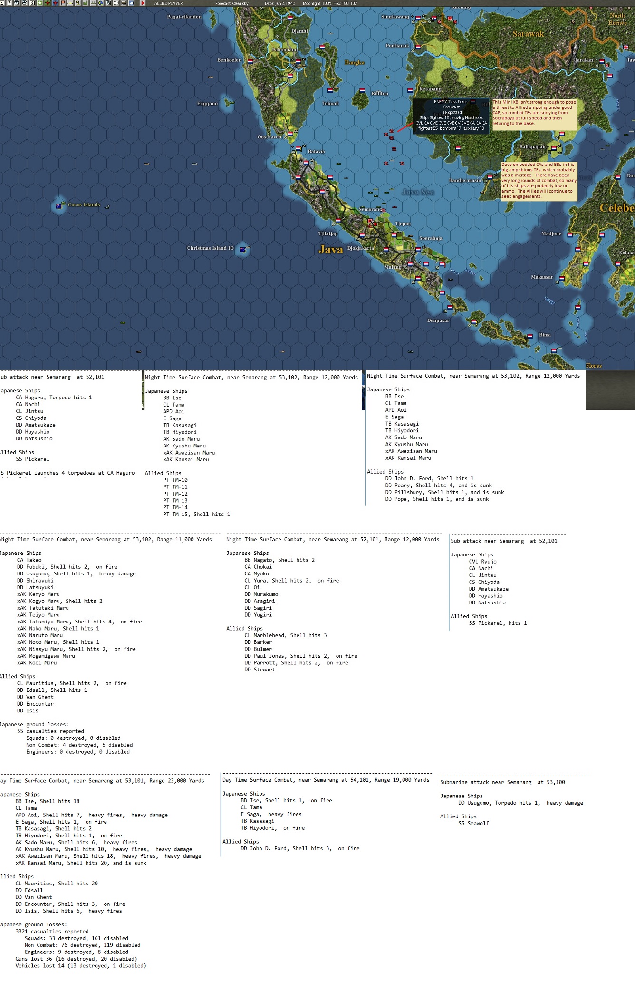635x991 pixels.
Task: Click the Denpasar base name on map
Action: pyautogui.click(x=438, y=321)
